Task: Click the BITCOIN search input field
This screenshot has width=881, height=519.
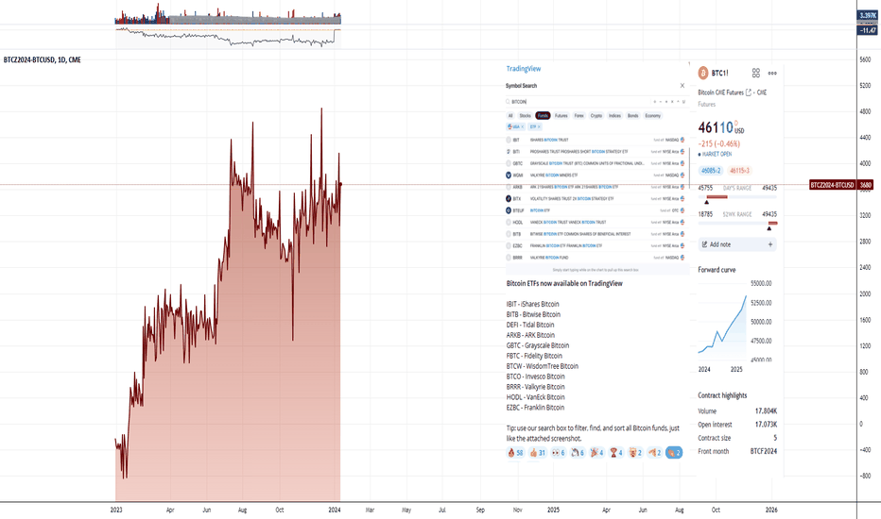Action: coord(579,102)
